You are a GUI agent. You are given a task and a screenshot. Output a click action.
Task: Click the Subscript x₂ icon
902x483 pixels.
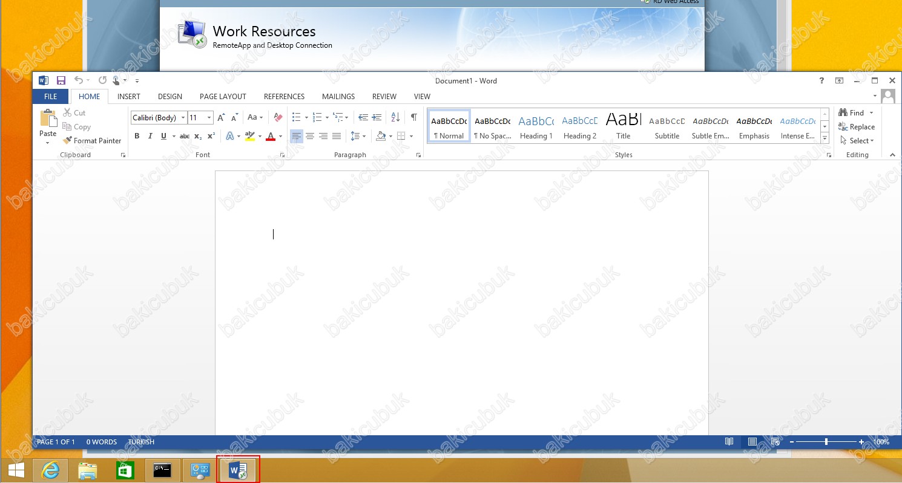coord(198,137)
